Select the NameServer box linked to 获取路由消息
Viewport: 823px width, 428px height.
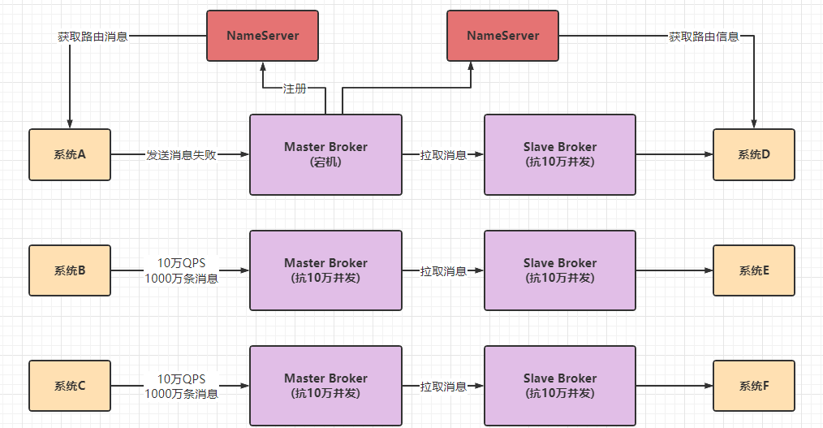(262, 36)
